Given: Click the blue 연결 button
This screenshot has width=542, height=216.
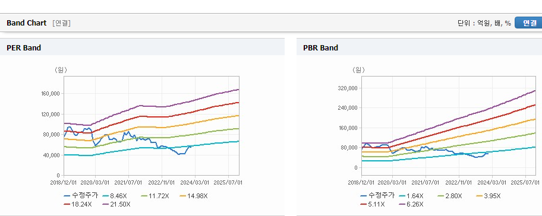Looking at the screenshot, I should click(x=528, y=23).
